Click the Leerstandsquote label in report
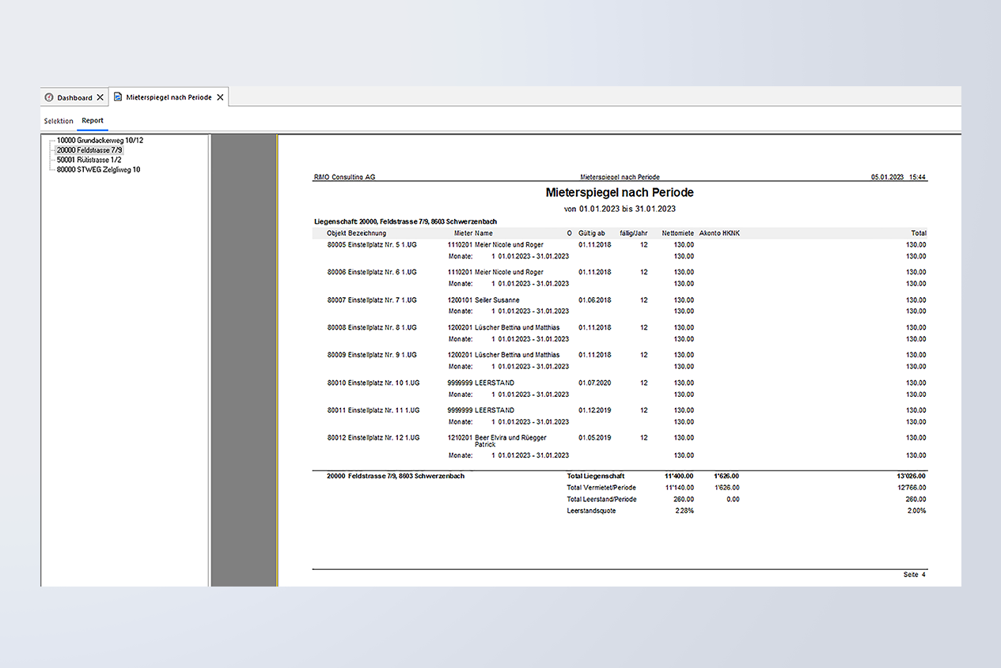This screenshot has width=1001, height=668. pos(591,511)
